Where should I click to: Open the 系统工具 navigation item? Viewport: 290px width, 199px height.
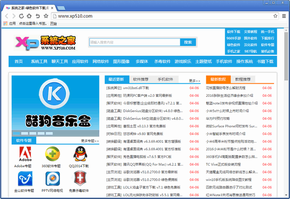(x=39, y=61)
